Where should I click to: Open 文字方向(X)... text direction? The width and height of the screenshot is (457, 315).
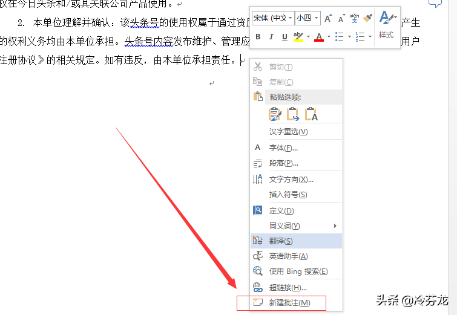297,180
